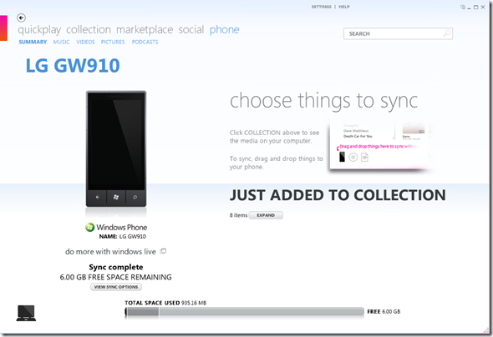The image size is (493, 337).
Task: Go back using the back arrow icon
Action: pos(21,18)
